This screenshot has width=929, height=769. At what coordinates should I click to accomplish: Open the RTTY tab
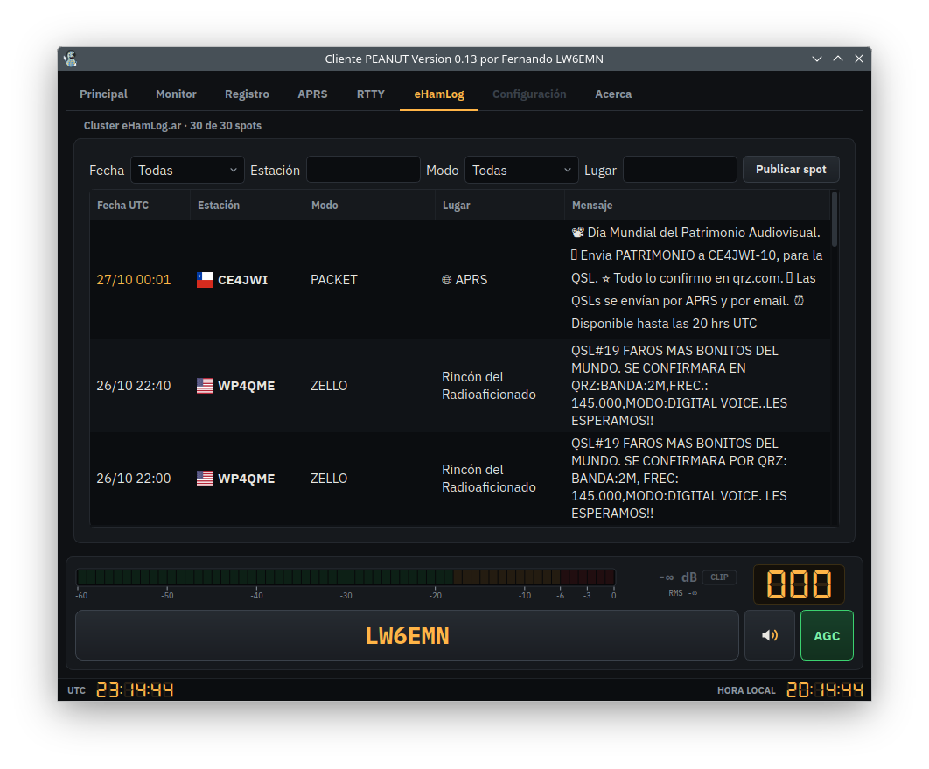pos(371,94)
